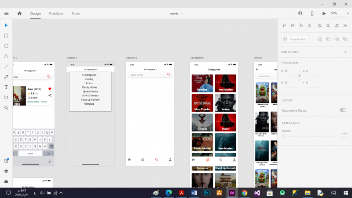
Task: Choose Sci-Fi & Fantasy in category list
Action: [x=90, y=95]
